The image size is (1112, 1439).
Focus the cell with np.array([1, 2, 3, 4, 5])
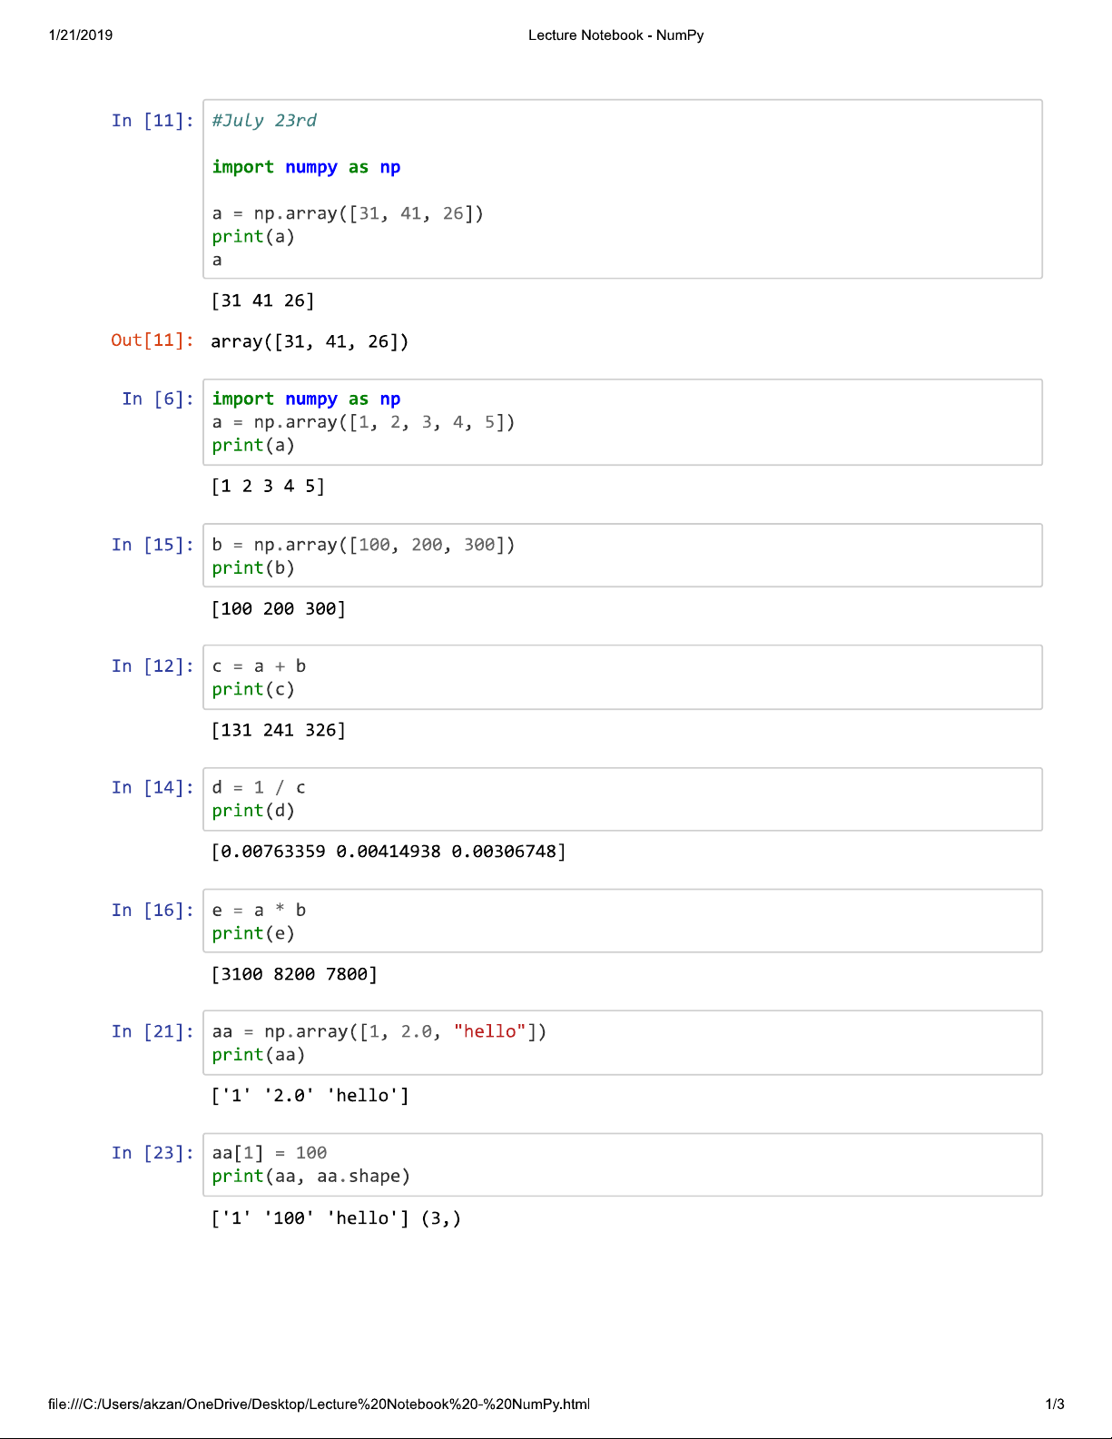click(622, 422)
